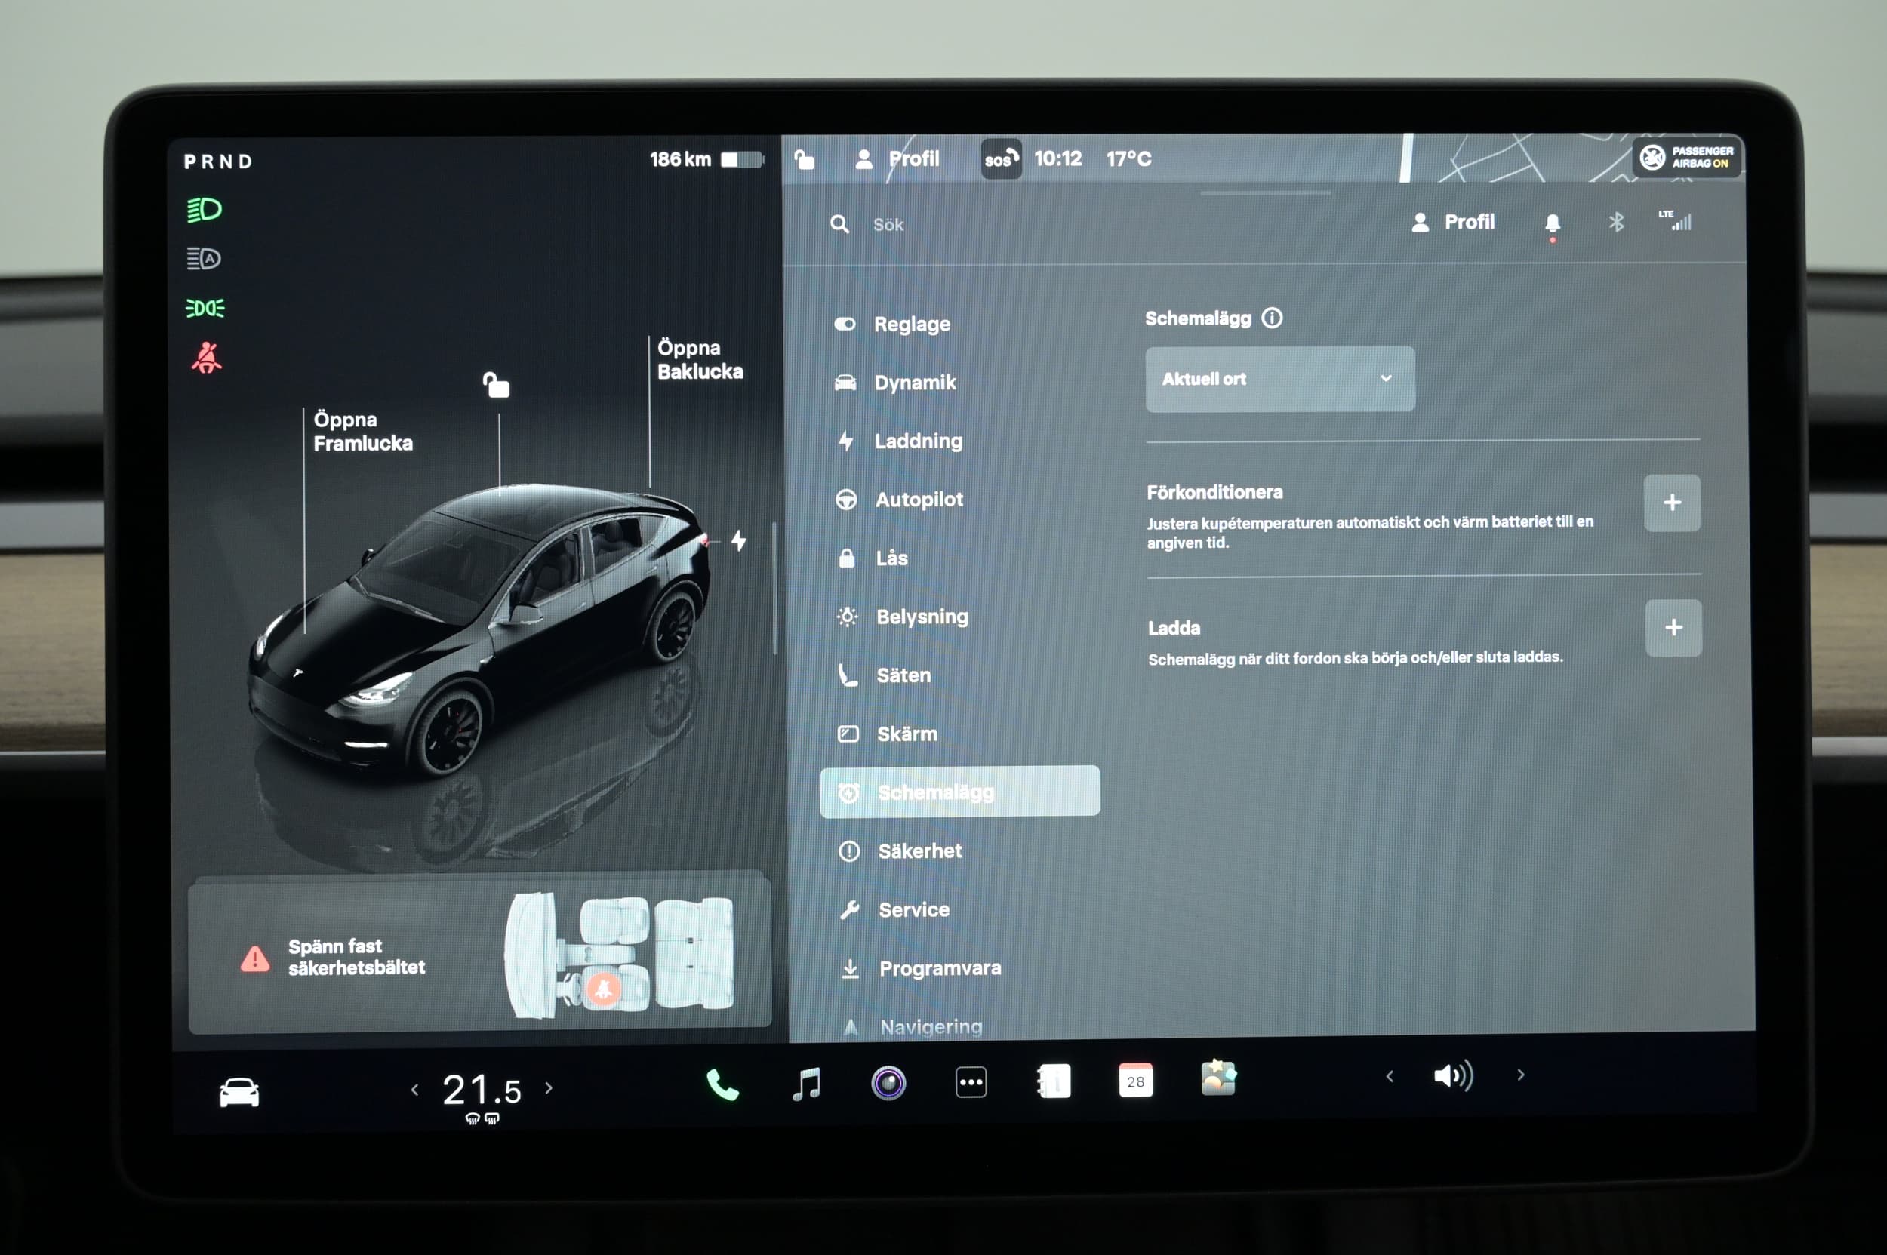
Task: Tap Öppna Baklucka to open trunk
Action: (x=699, y=359)
